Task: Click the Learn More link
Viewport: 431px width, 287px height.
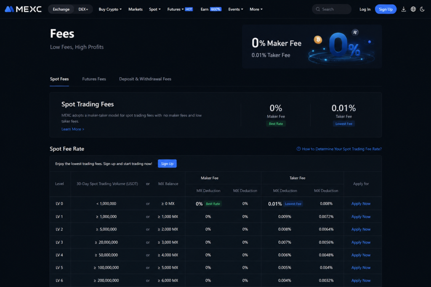Action: [x=73, y=129]
